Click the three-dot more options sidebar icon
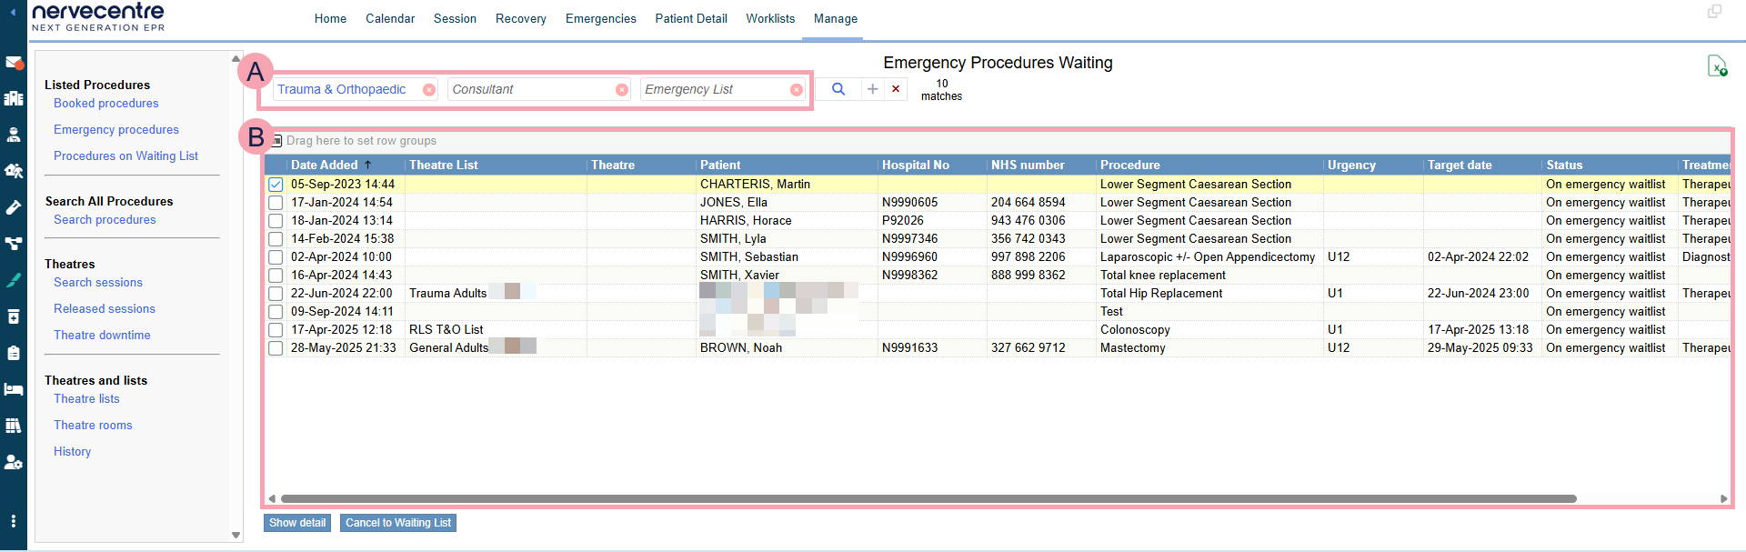The image size is (1746, 552). click(x=14, y=521)
